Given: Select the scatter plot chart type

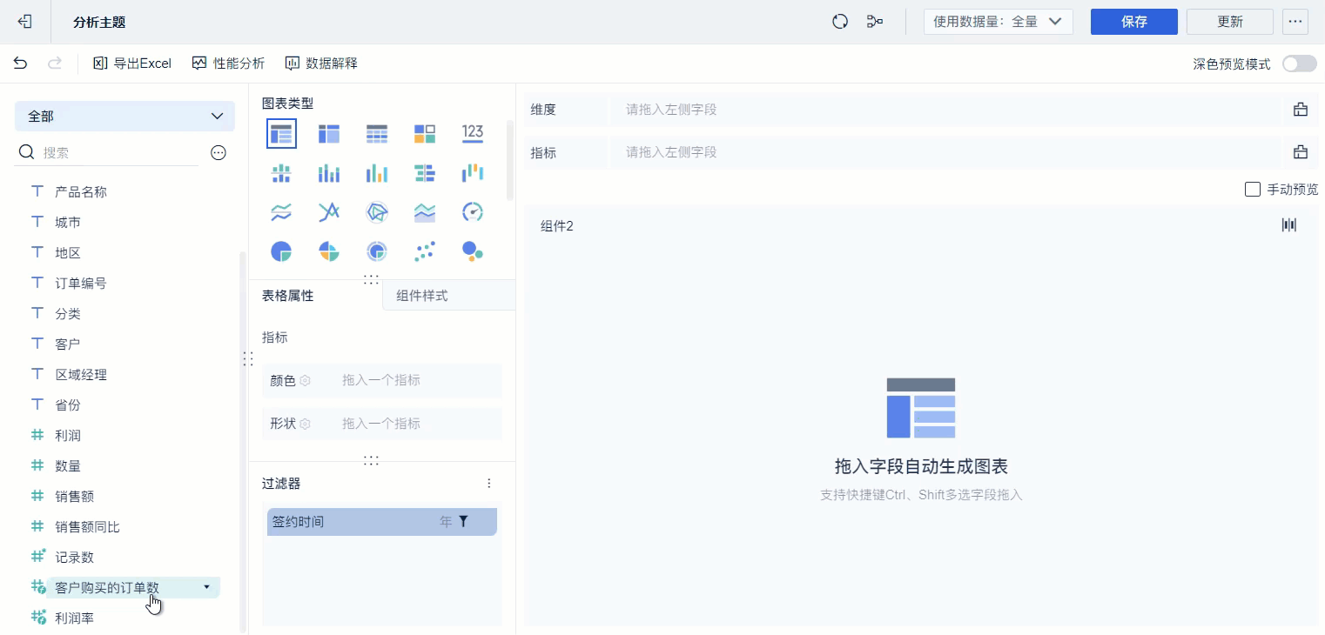Looking at the screenshot, I should (x=425, y=252).
